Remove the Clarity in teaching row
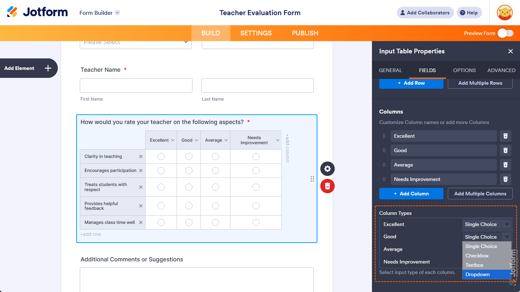The height and width of the screenshot is (292, 520). coord(141,156)
